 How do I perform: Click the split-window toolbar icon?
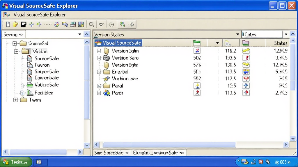click(73, 24)
